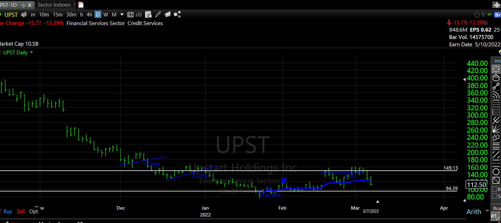Click the flag icon near RT

(484, 14)
